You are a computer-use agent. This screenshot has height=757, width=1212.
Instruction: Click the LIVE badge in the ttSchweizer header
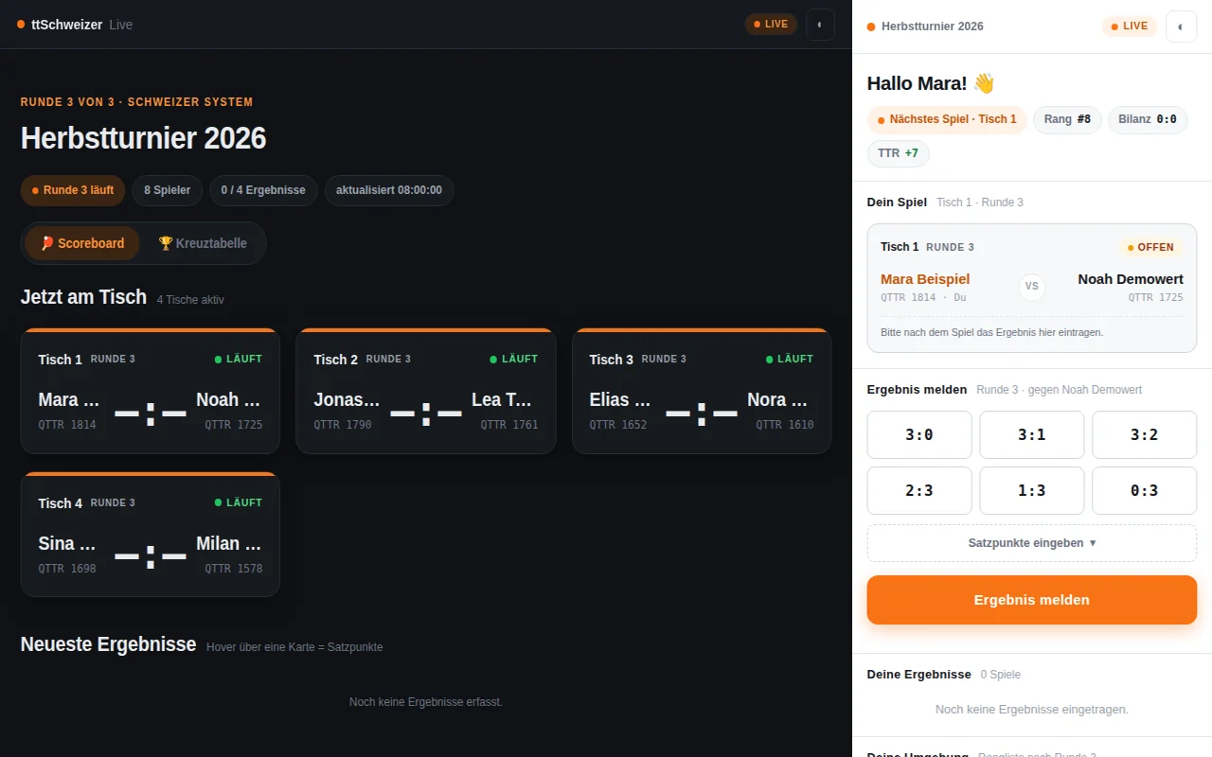point(772,25)
